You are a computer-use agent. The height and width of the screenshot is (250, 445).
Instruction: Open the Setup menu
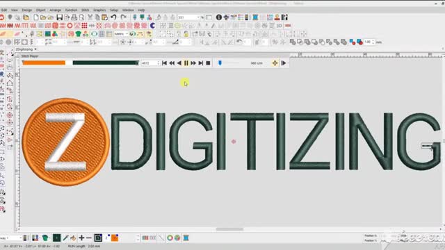point(114,10)
